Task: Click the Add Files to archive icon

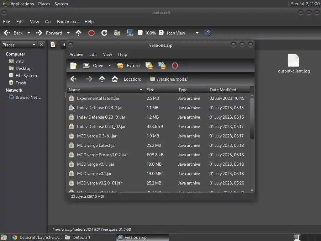Action: click(149, 66)
